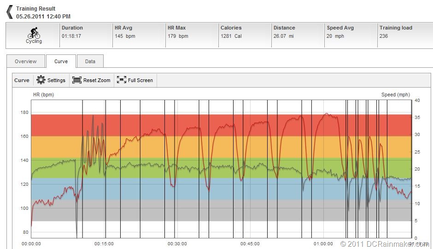Click the 00:45:00 time axis label
Viewport: 433px width, 249px height.
[250, 244]
